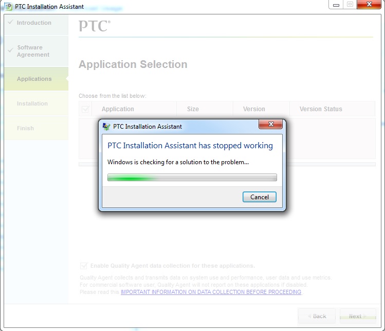Minimize the PTC Installation Assistant window
Image resolution: width=385 pixels, height=331 pixels.
(336, 5)
